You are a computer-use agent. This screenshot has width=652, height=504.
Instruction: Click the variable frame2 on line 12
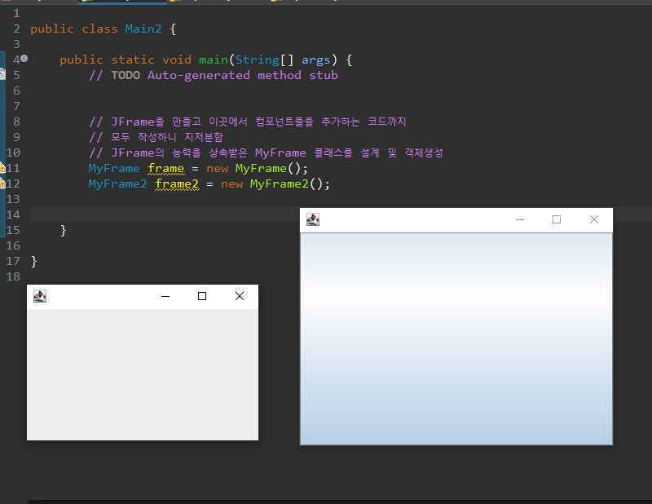(177, 184)
